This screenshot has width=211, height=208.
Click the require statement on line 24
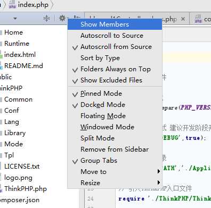pyautogui.click(x=132, y=198)
